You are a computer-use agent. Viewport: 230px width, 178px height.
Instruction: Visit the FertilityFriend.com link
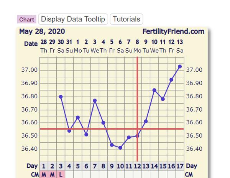(173, 31)
